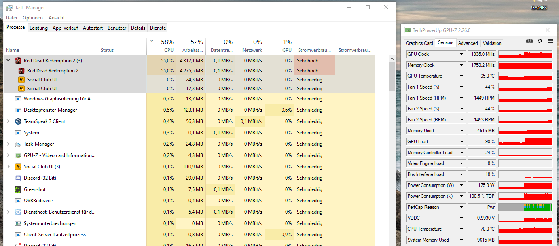The height and width of the screenshot is (246, 559).
Task: Expand the Task-Manager process row
Action: (x=8, y=144)
